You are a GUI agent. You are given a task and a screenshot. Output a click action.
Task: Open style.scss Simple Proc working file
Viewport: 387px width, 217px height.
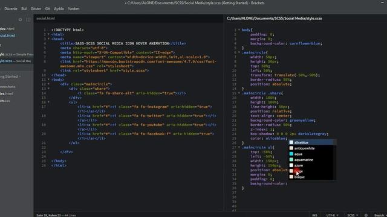point(16,54)
